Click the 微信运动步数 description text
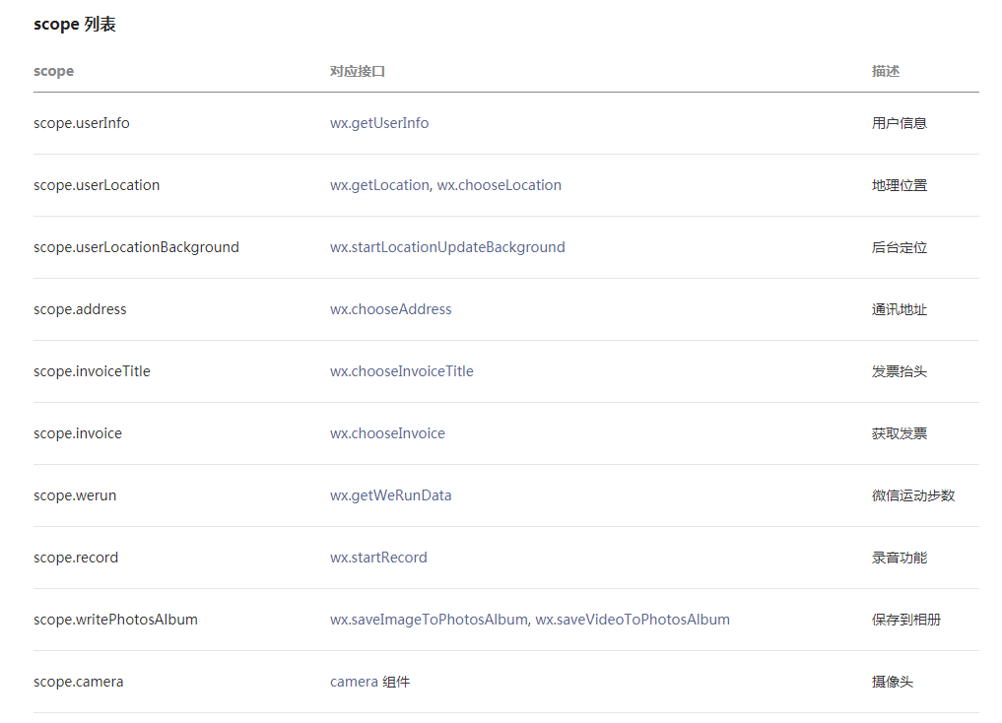Image resolution: width=1002 pixels, height=723 pixels. (913, 495)
